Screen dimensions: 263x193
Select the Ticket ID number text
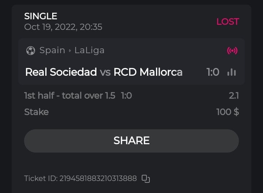pos(80,178)
